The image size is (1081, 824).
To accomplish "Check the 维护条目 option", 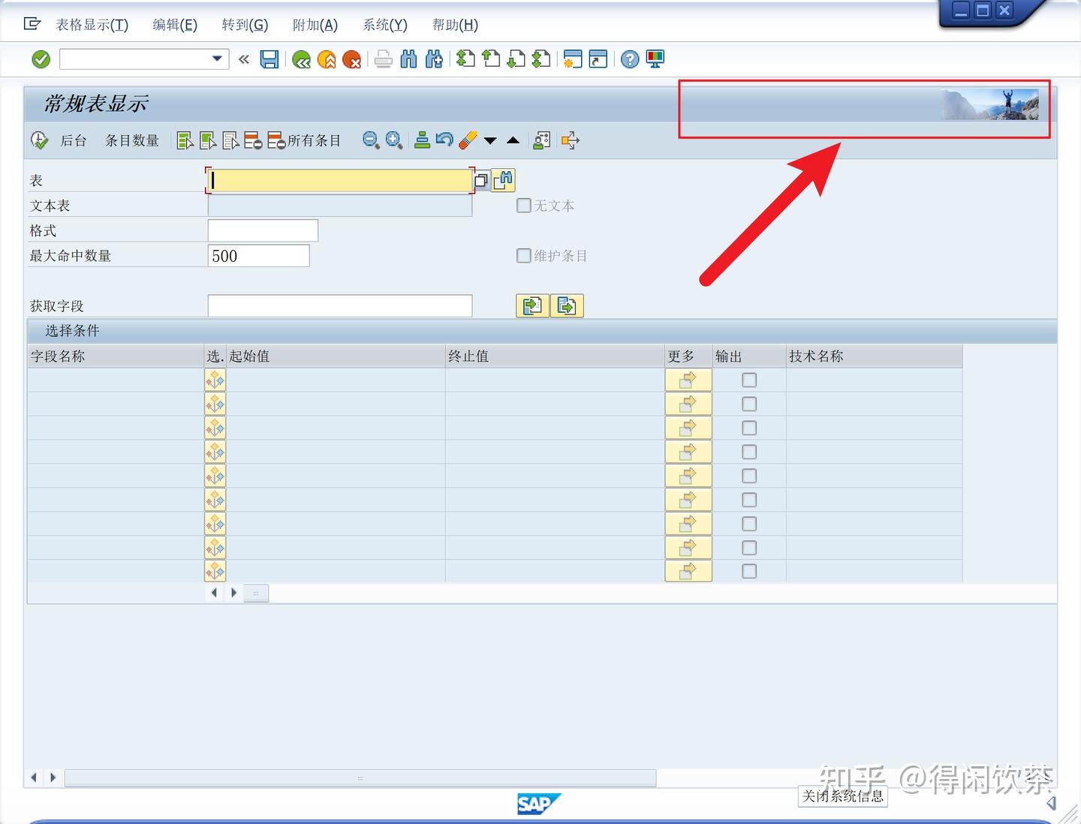I will click(523, 255).
